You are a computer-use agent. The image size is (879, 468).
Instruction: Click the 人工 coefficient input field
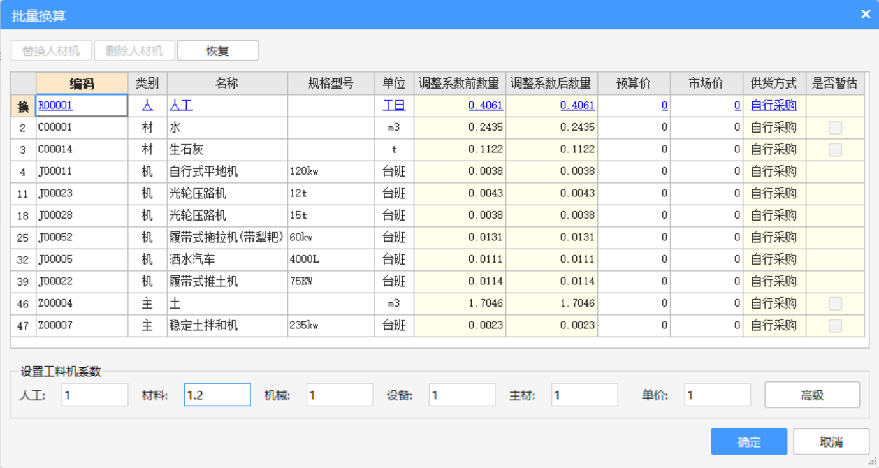[95, 395]
